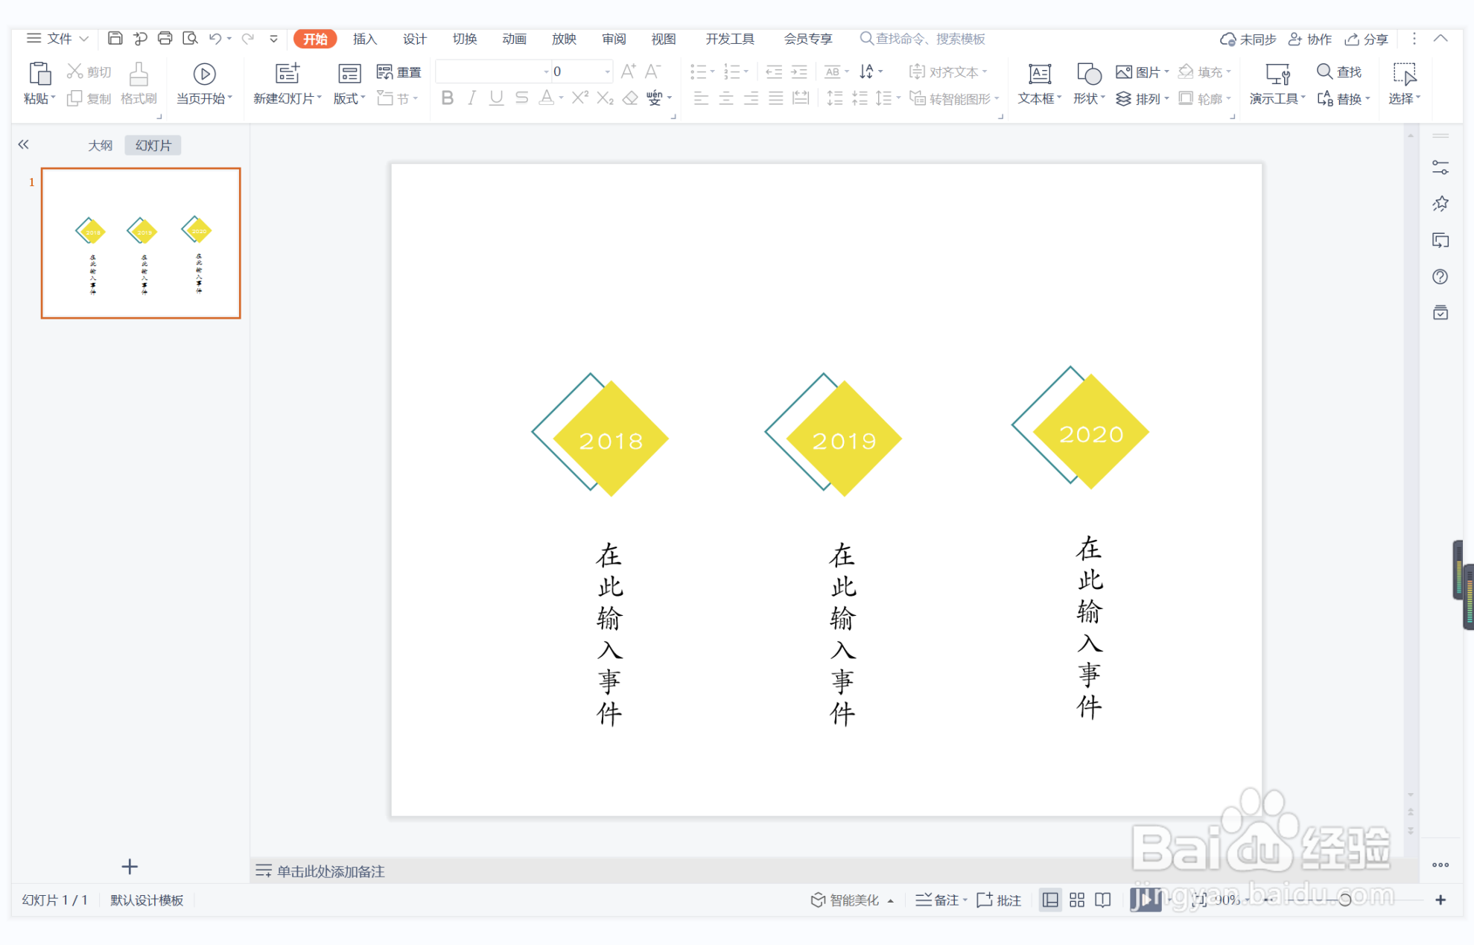Click Replace (替换) button
Image resolution: width=1474 pixels, height=945 pixels.
1344,98
